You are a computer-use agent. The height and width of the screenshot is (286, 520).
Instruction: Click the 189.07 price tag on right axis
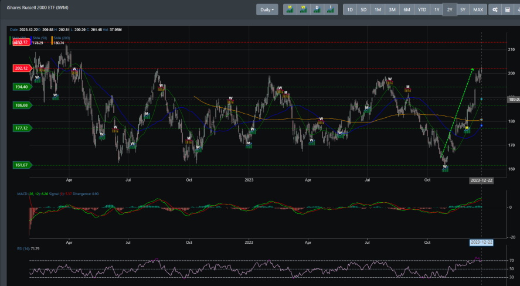click(514, 100)
